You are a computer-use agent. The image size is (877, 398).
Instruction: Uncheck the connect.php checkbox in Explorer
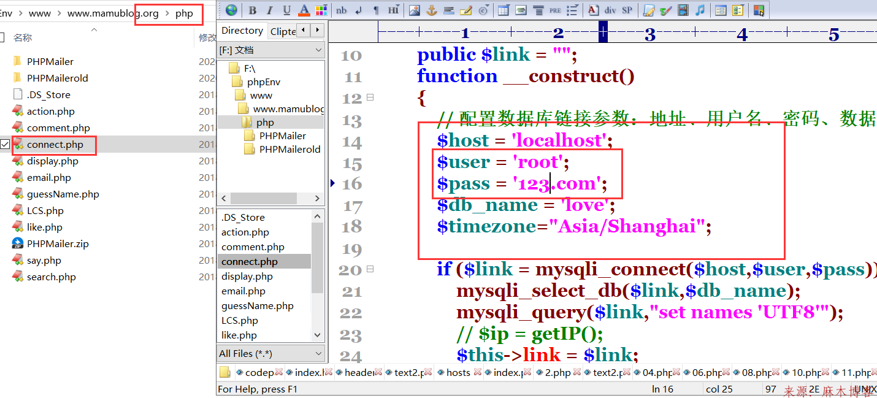[x=5, y=145]
